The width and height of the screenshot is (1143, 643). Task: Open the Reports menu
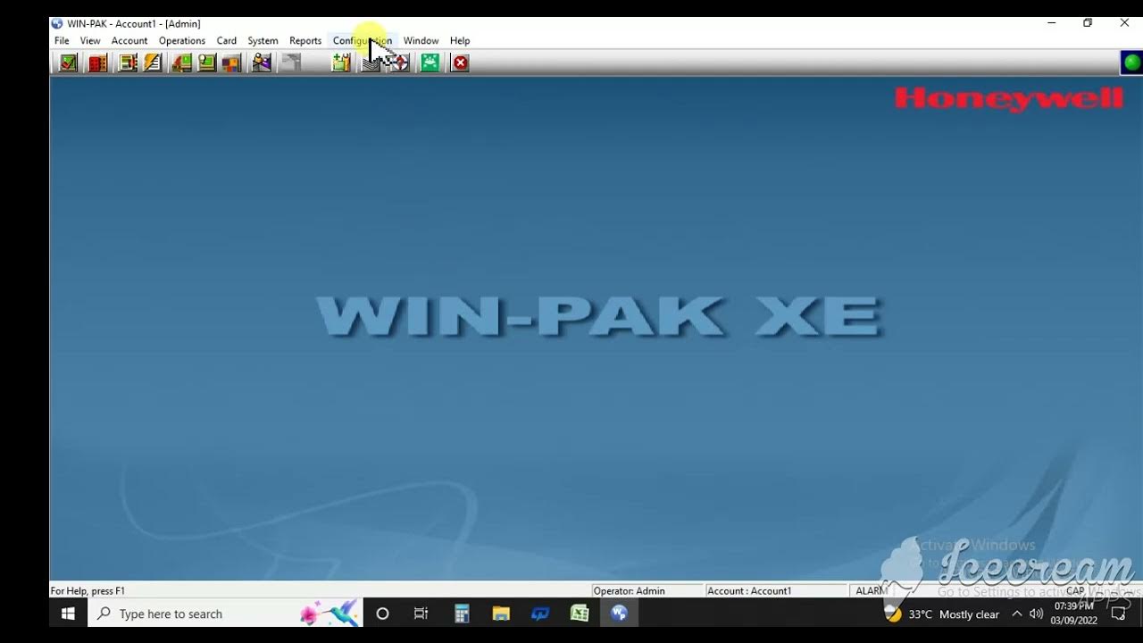[x=305, y=40]
